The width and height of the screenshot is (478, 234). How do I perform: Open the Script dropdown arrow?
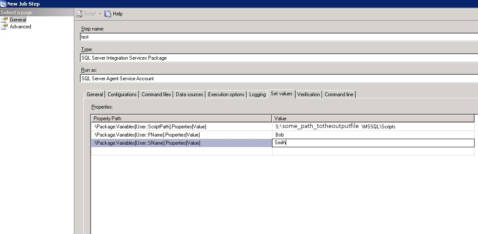point(100,14)
